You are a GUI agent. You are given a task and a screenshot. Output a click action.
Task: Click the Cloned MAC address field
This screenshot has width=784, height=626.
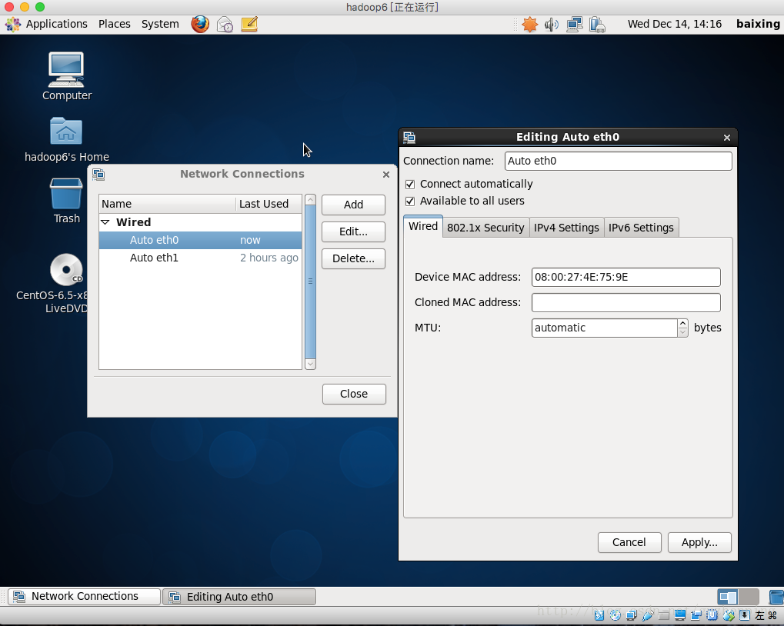point(626,302)
